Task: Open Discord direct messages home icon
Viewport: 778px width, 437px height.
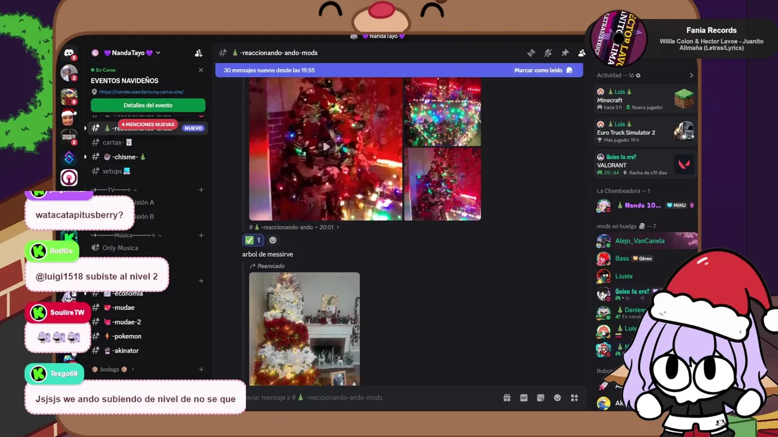Action: click(x=69, y=53)
